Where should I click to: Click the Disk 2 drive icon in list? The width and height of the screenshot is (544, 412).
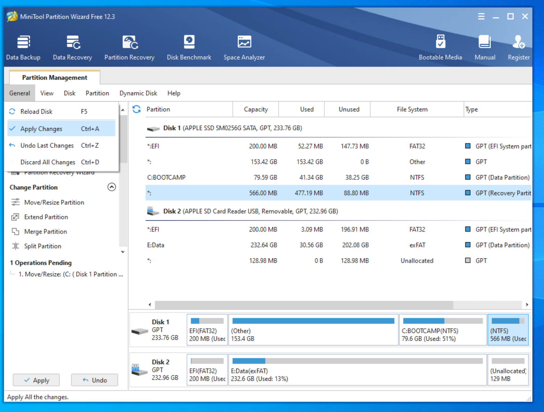[x=153, y=211]
